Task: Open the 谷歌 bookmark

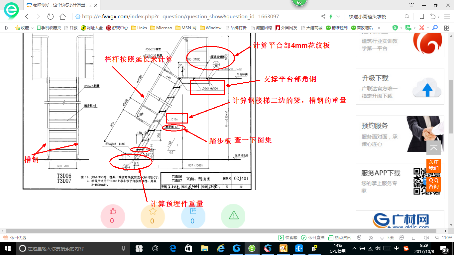Action: click(71, 28)
